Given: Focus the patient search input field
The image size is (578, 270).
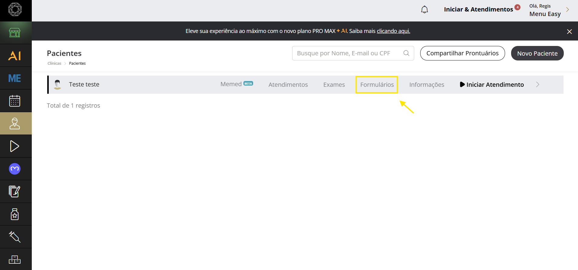Looking at the screenshot, I should coord(348,54).
